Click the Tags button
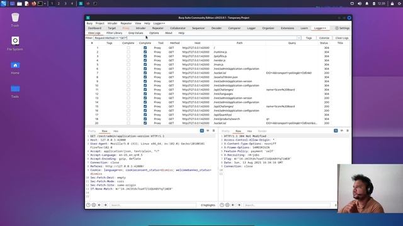This screenshot has width=403, height=226. click(309, 38)
